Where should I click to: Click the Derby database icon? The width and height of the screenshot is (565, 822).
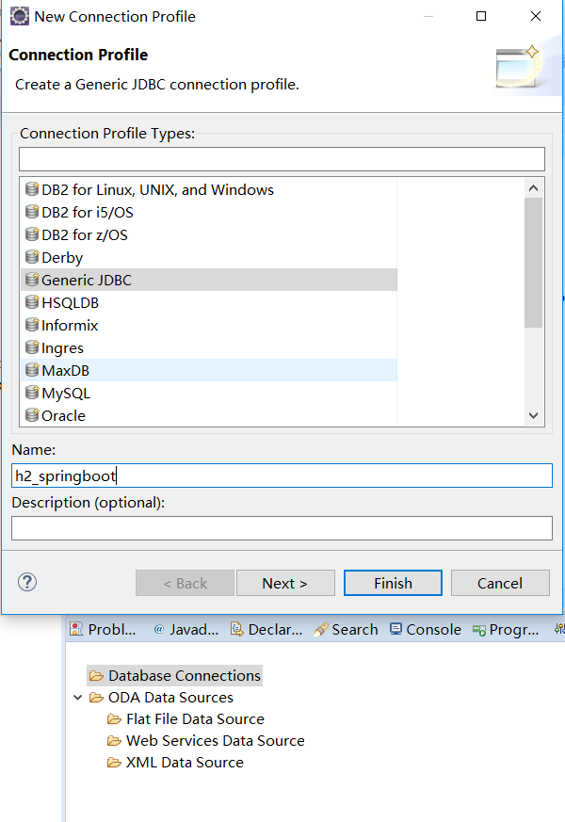pyautogui.click(x=32, y=258)
